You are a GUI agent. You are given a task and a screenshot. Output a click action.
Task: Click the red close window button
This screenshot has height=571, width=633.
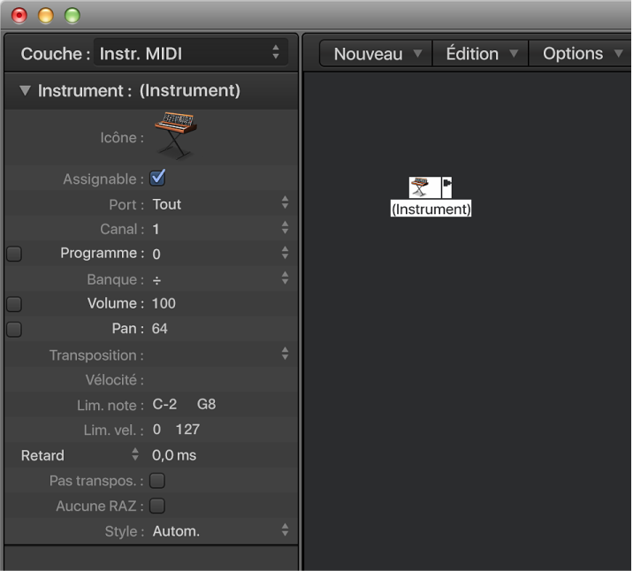19,15
